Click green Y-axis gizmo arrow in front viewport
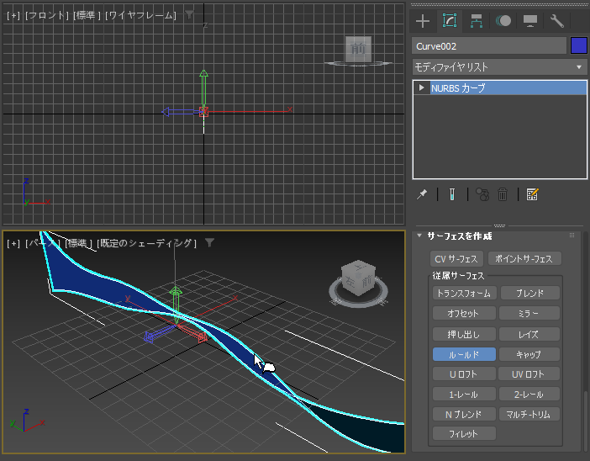 (203, 88)
